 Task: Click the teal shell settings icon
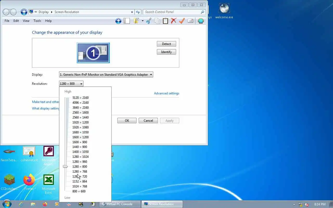[201, 21]
